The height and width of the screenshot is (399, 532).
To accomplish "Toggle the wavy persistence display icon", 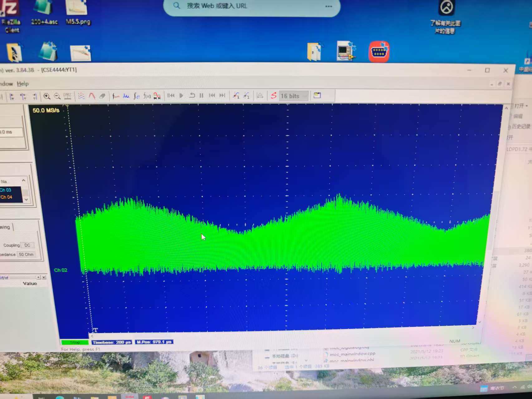I will click(x=81, y=96).
